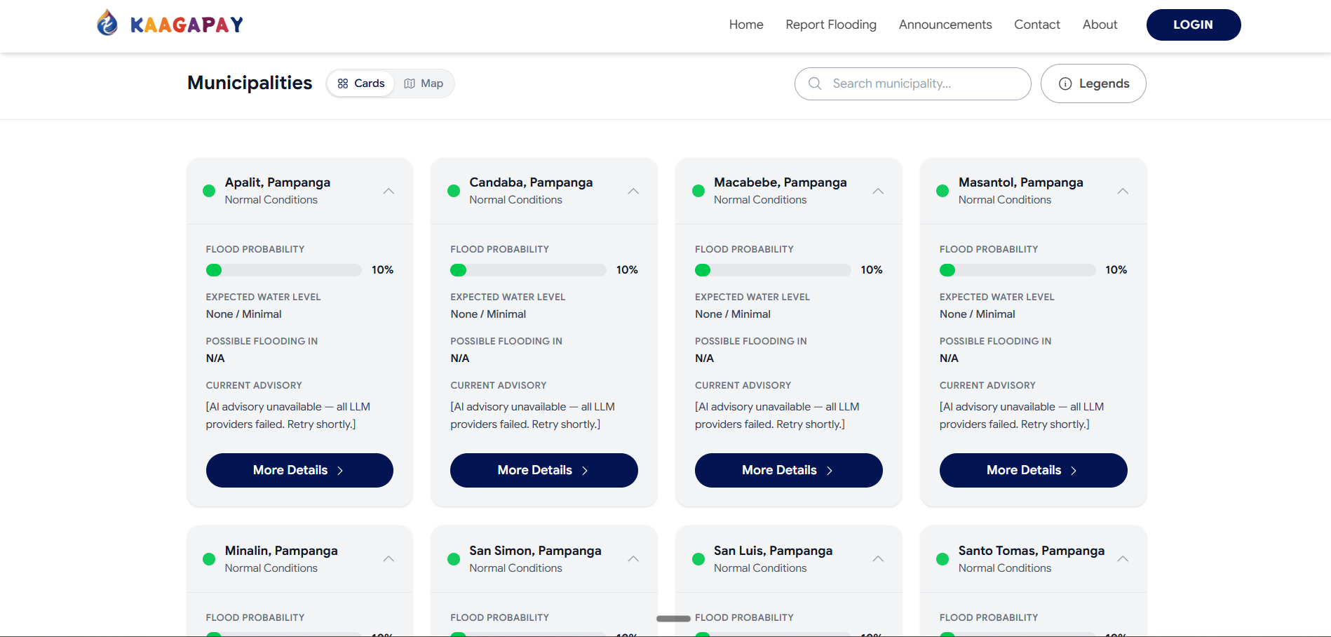The width and height of the screenshot is (1331, 637).
Task: Click the magnifier icon in search box
Action: (815, 83)
